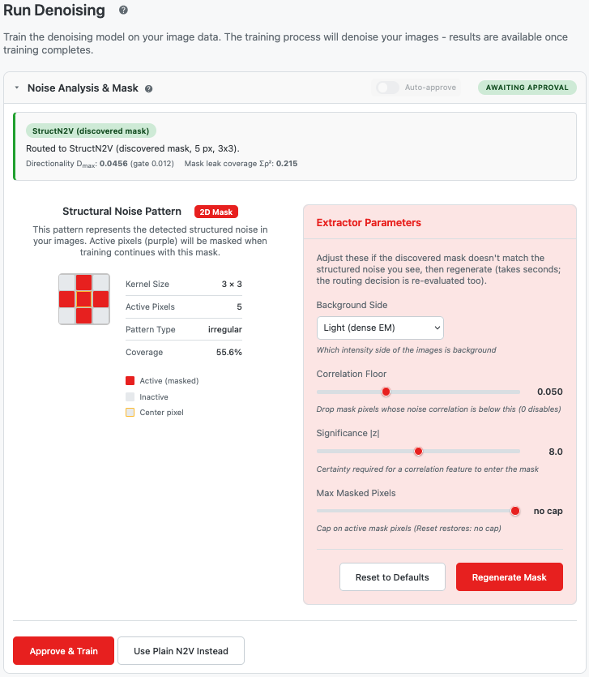Click the Center pixel legend swatch

[x=130, y=413]
